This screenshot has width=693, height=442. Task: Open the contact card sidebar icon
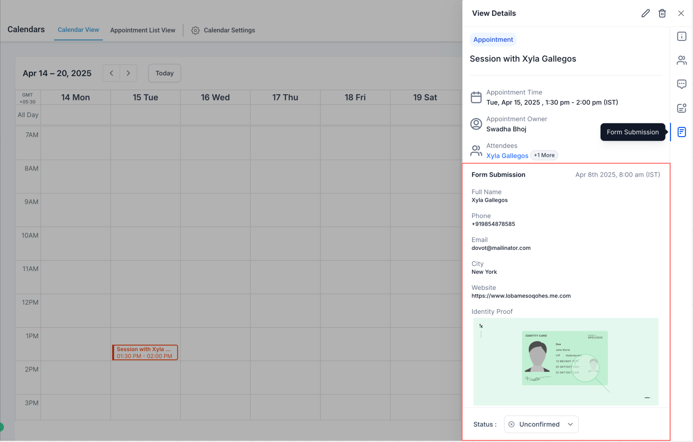[x=681, y=108]
